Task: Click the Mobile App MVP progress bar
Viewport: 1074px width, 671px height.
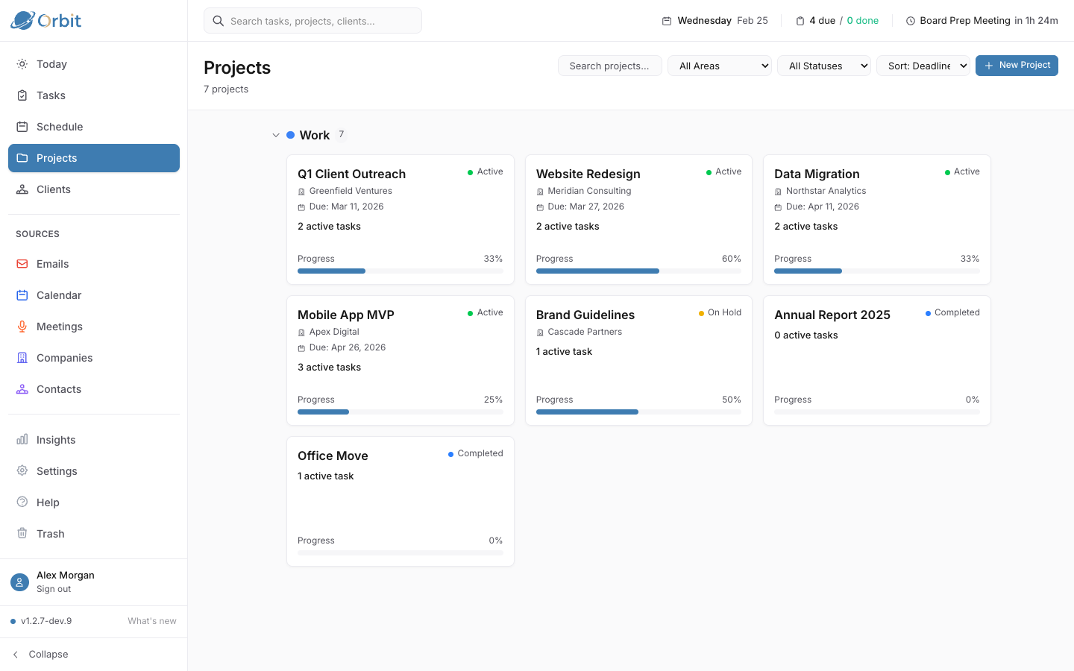Action: coord(401,412)
